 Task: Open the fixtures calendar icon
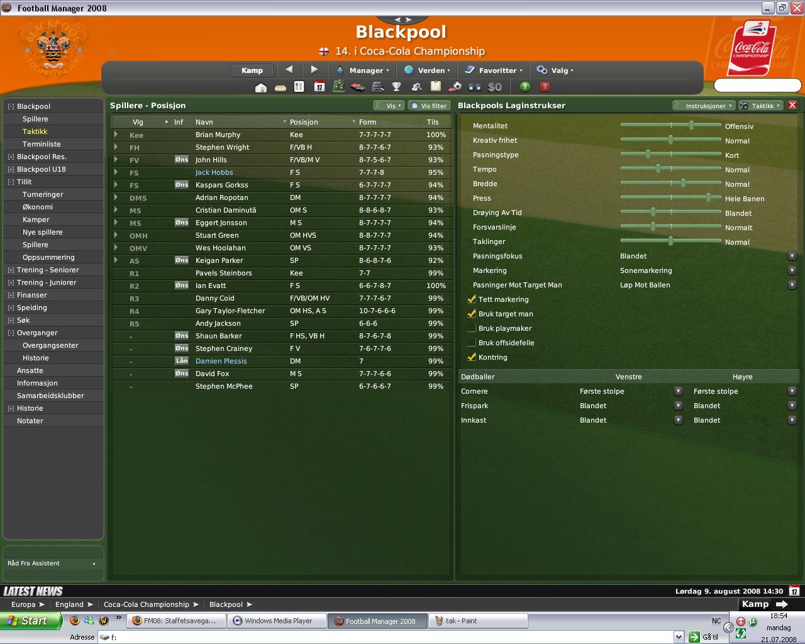[319, 87]
